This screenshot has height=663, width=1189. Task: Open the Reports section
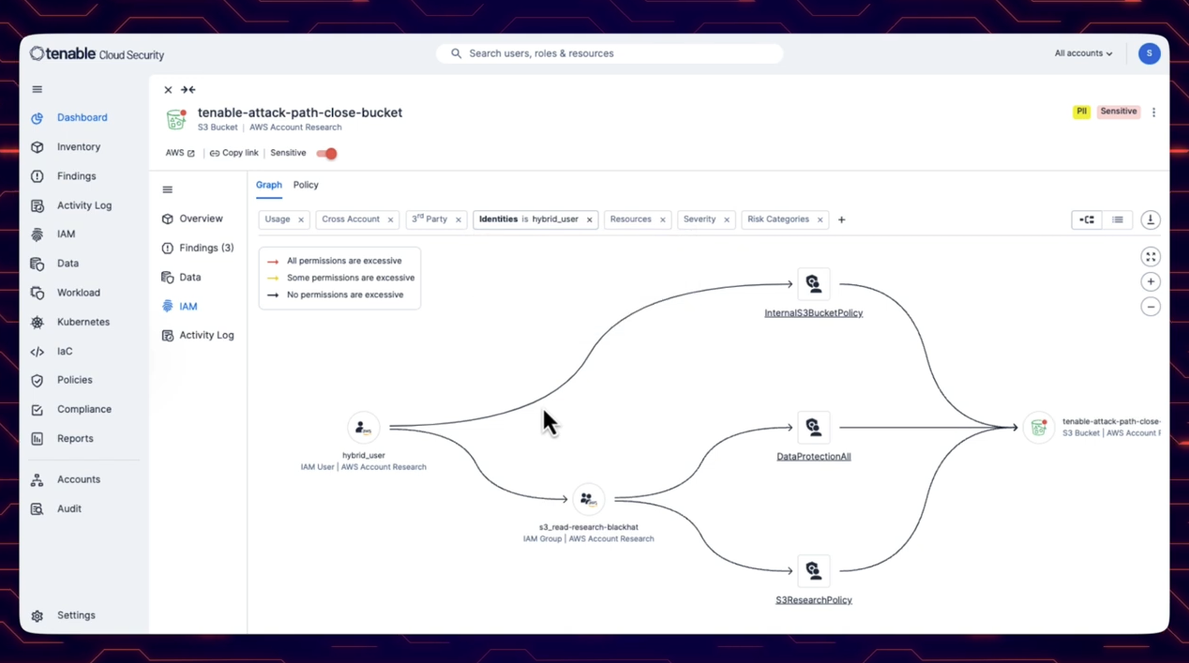(63, 438)
